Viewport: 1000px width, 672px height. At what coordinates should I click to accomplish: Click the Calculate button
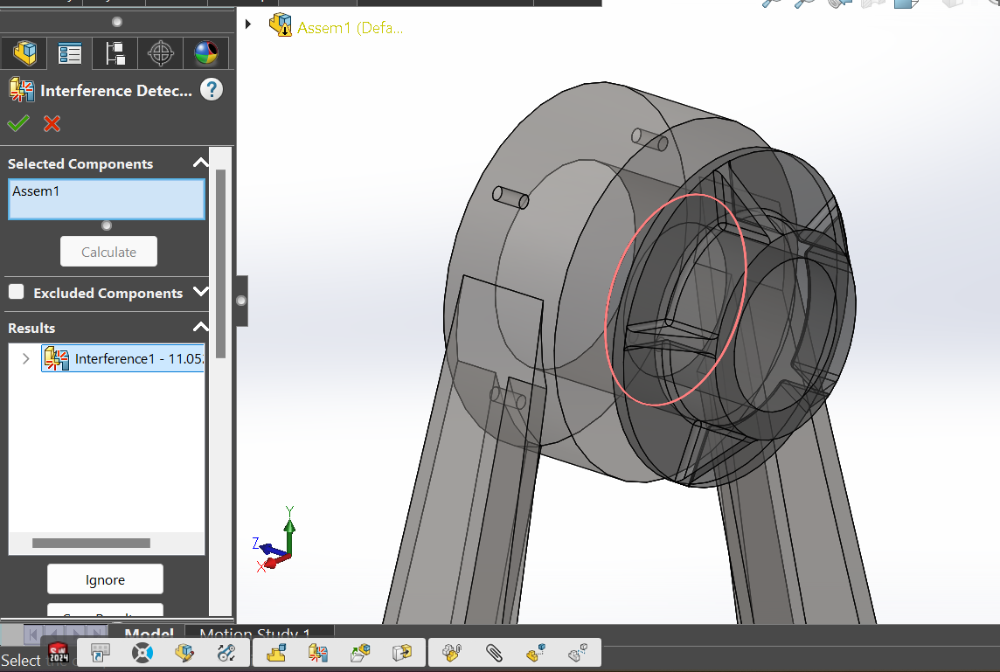click(108, 252)
